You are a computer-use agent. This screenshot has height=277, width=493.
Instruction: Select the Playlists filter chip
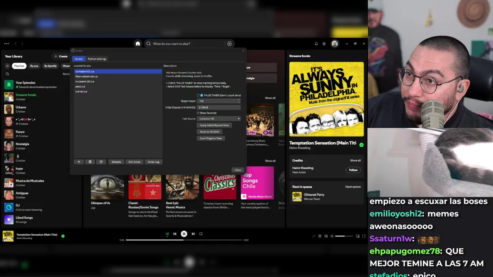tap(19, 66)
